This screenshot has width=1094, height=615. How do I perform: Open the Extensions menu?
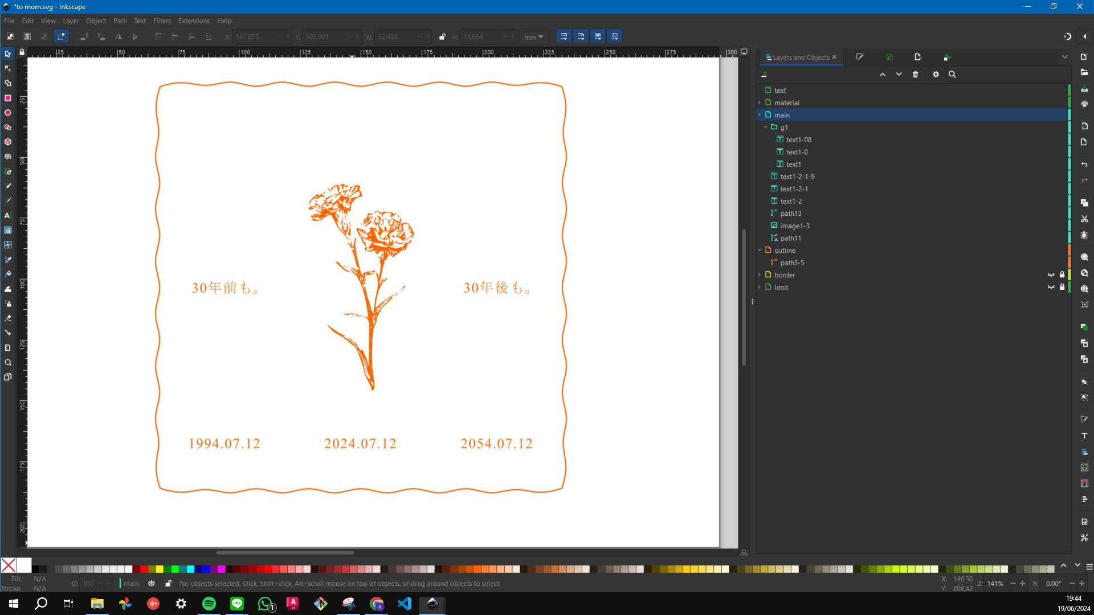pyautogui.click(x=194, y=20)
